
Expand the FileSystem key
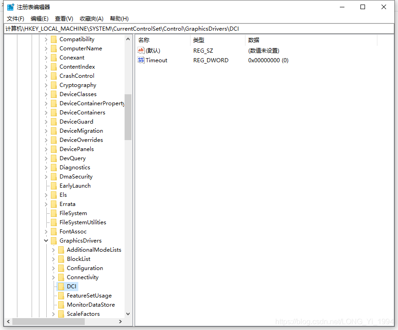tap(46, 213)
